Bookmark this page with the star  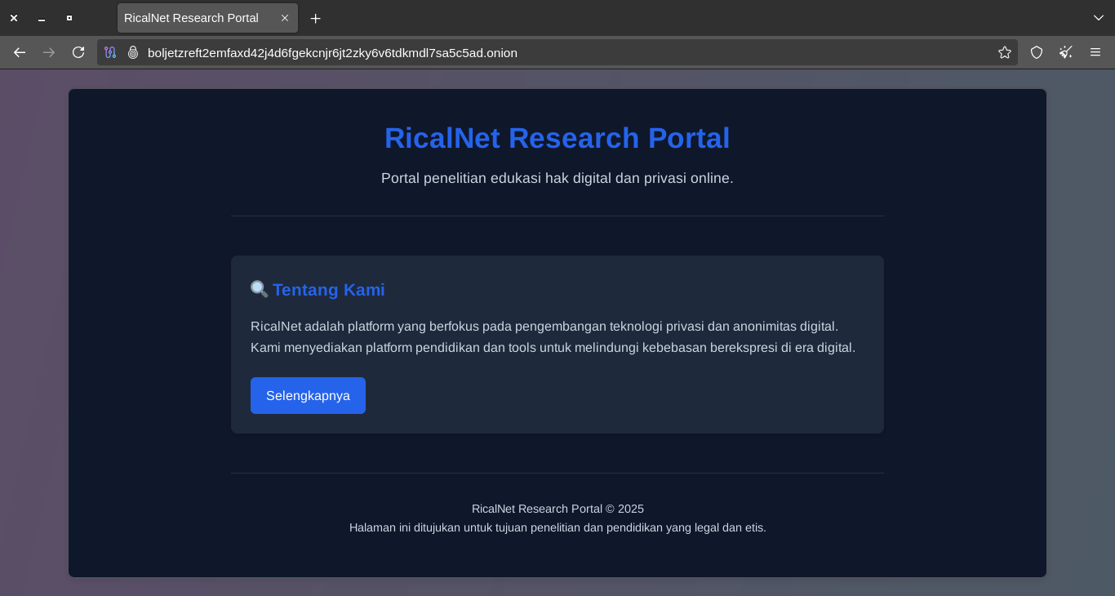pos(1004,52)
